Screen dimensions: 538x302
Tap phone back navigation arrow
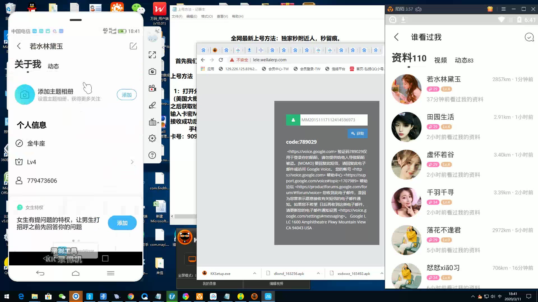[40, 273]
